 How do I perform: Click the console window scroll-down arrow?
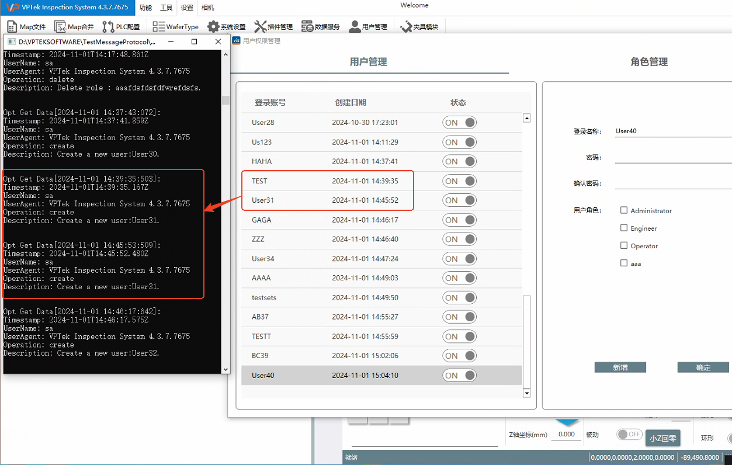[x=226, y=370]
